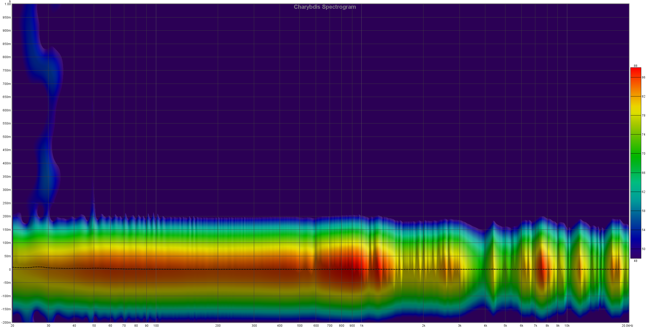The width and height of the screenshot is (650, 328).
Task: Click the 500 Hz frequency axis label
Action: click(300, 326)
